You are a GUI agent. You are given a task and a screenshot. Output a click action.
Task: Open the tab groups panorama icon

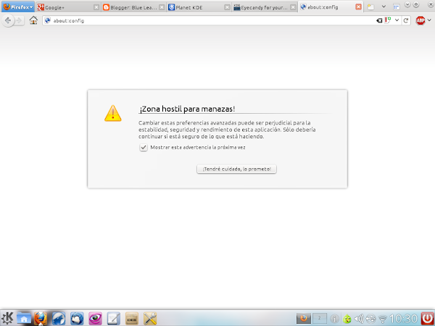pos(396,7)
